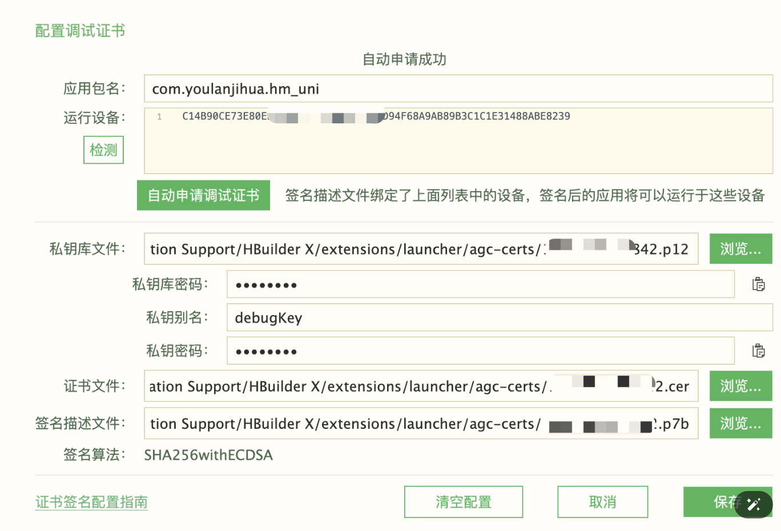Viewport: 781px width, 531px height.
Task: Click the 私钥密码 password field
Action: pyautogui.click(x=480, y=351)
